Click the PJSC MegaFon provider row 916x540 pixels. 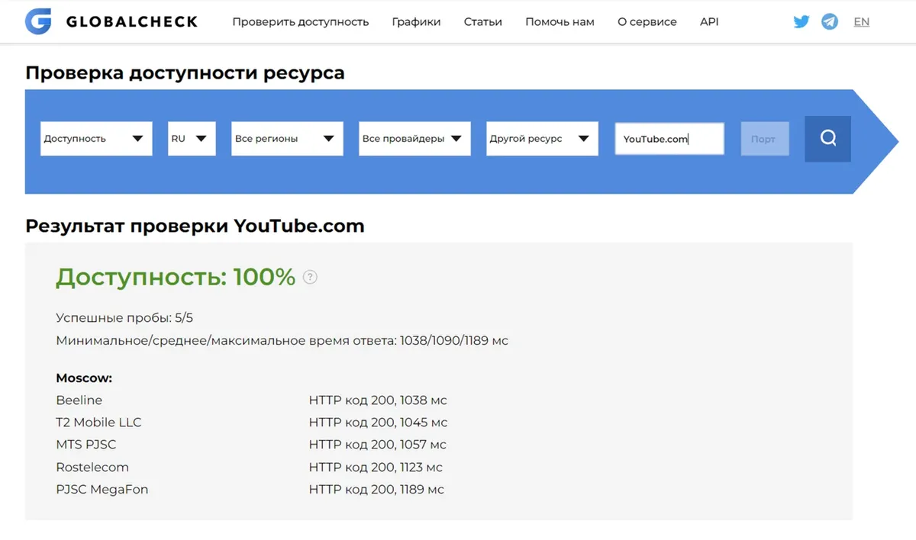pyautogui.click(x=102, y=489)
